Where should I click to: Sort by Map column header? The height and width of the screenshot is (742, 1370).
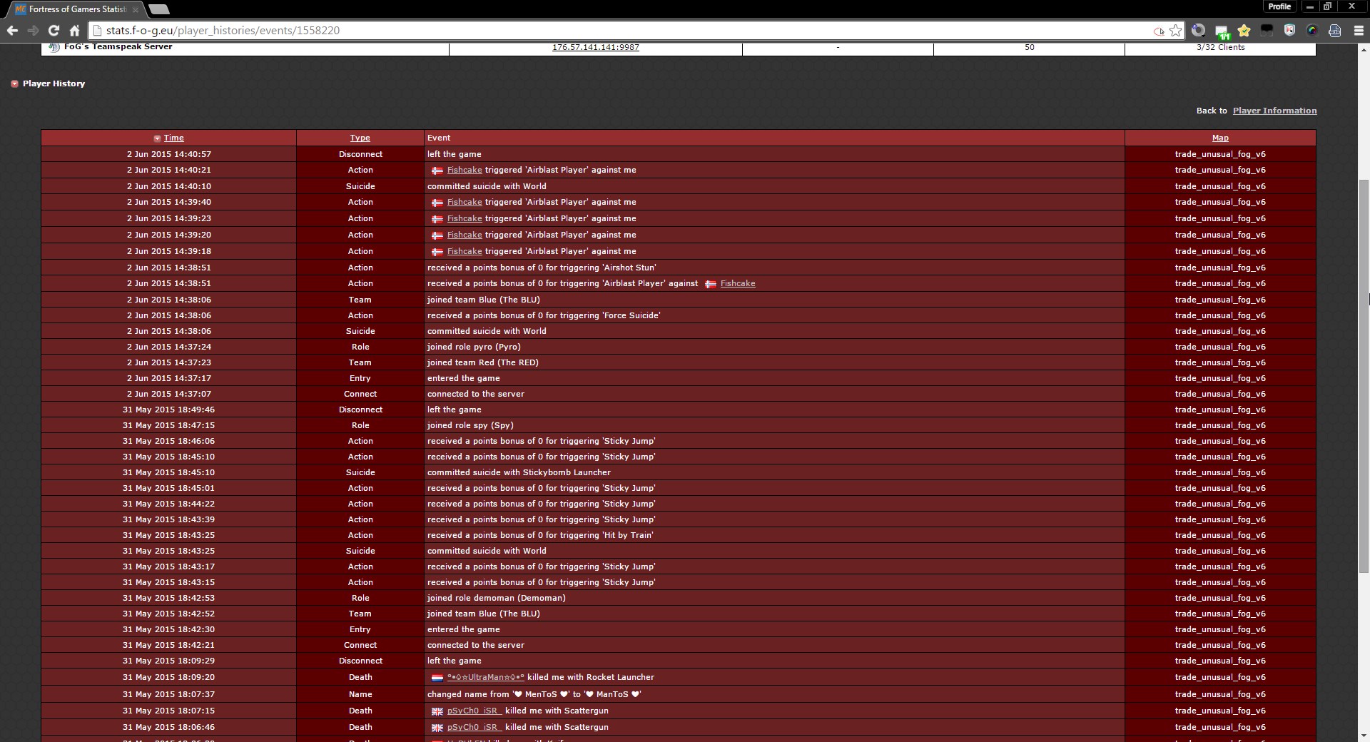(x=1219, y=138)
